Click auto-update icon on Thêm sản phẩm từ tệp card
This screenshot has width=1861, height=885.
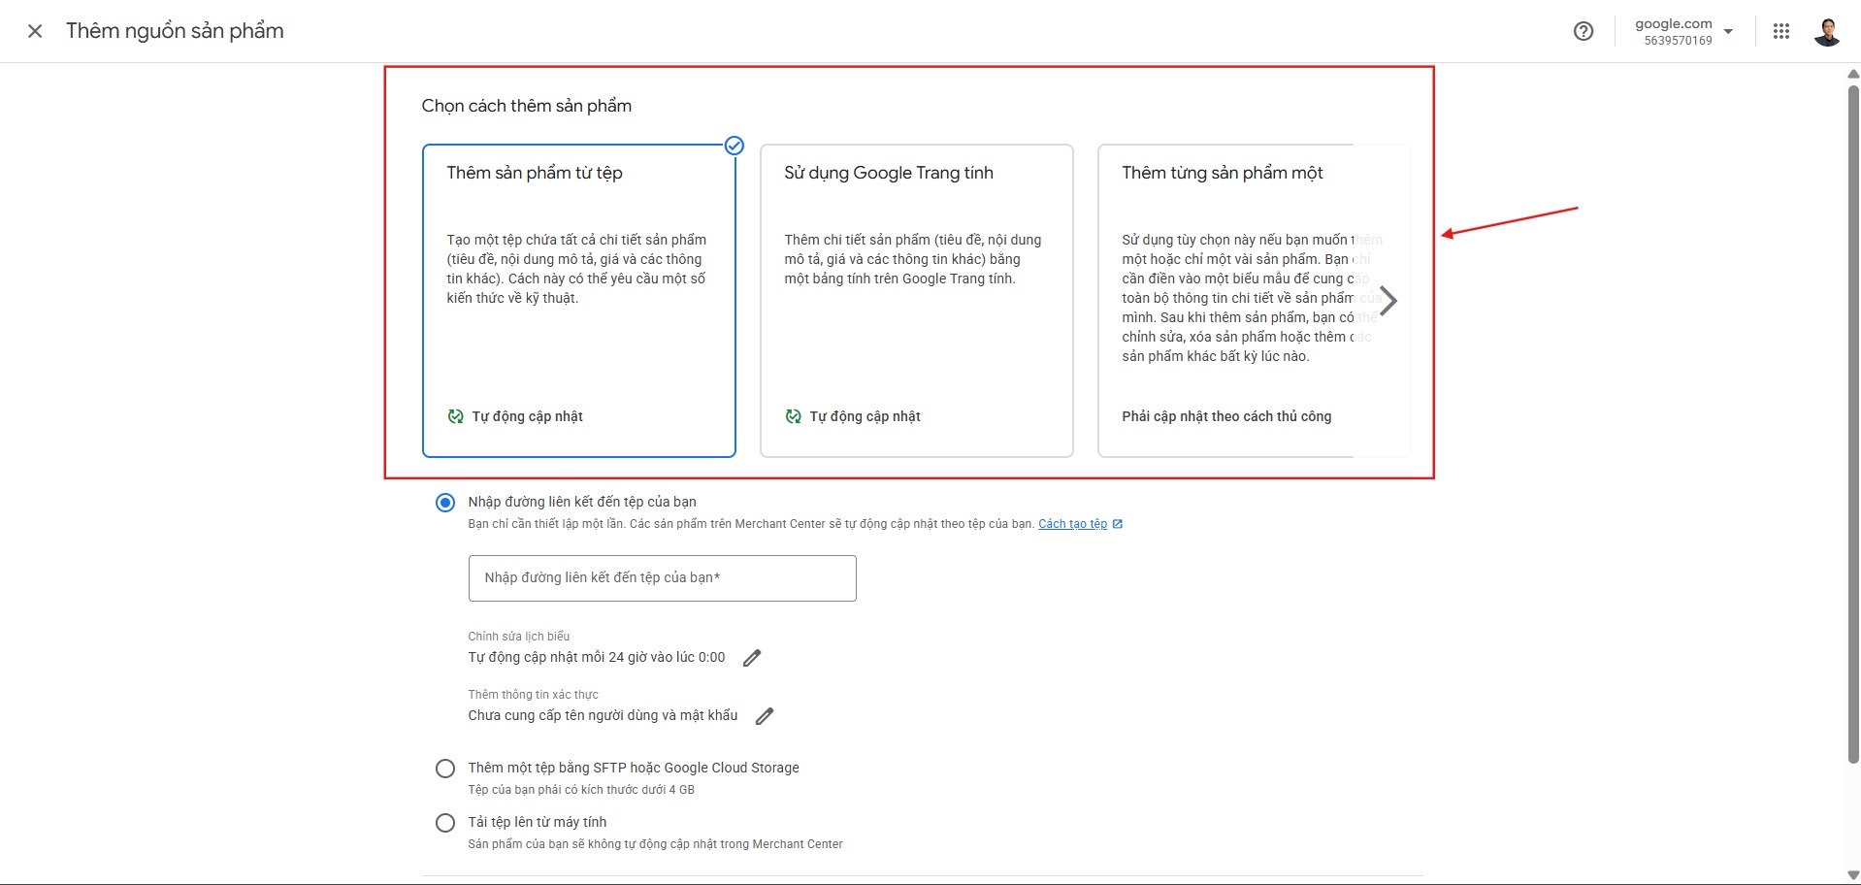[455, 416]
